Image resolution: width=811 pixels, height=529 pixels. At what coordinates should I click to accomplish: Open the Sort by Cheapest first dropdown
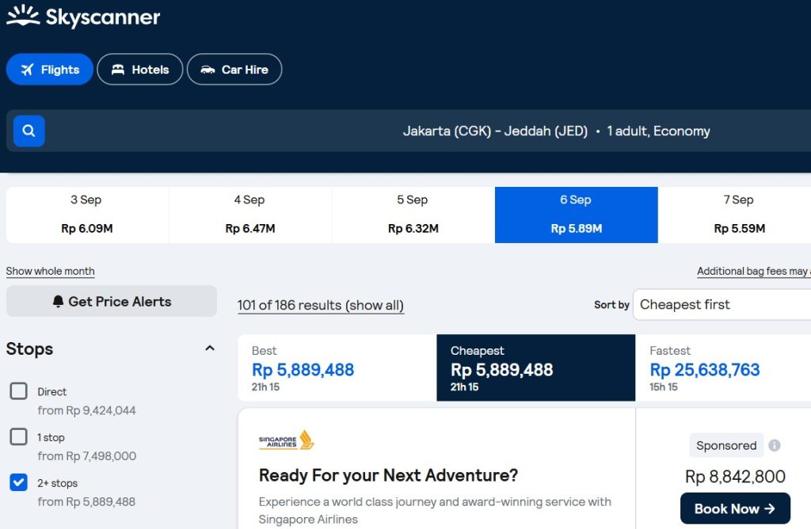click(721, 305)
